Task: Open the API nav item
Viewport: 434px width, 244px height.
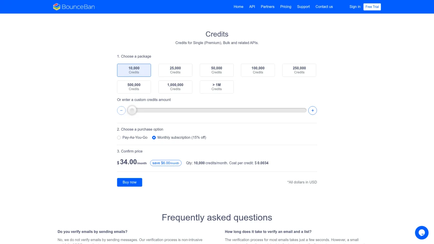Action: pyautogui.click(x=252, y=7)
